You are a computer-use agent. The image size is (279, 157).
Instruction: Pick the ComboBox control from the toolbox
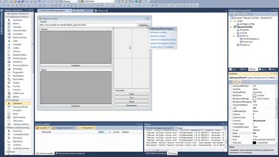[x=18, y=34]
